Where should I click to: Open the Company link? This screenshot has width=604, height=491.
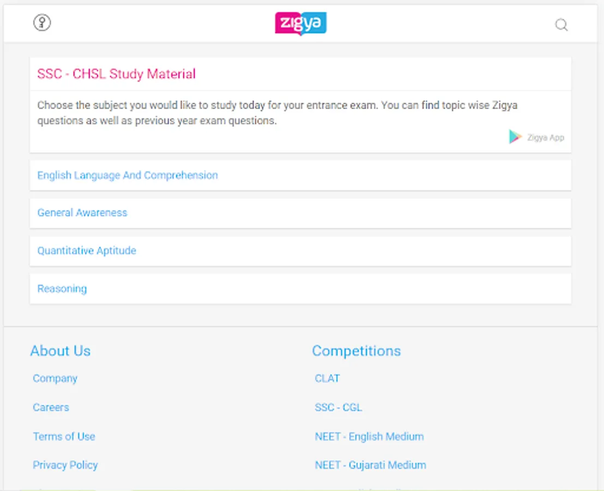[55, 379]
